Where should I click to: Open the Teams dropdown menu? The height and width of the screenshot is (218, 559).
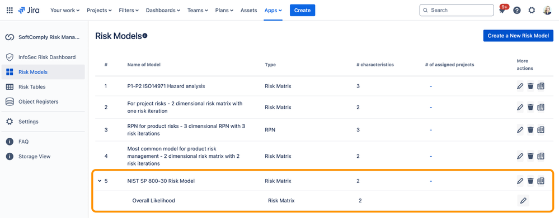point(198,10)
